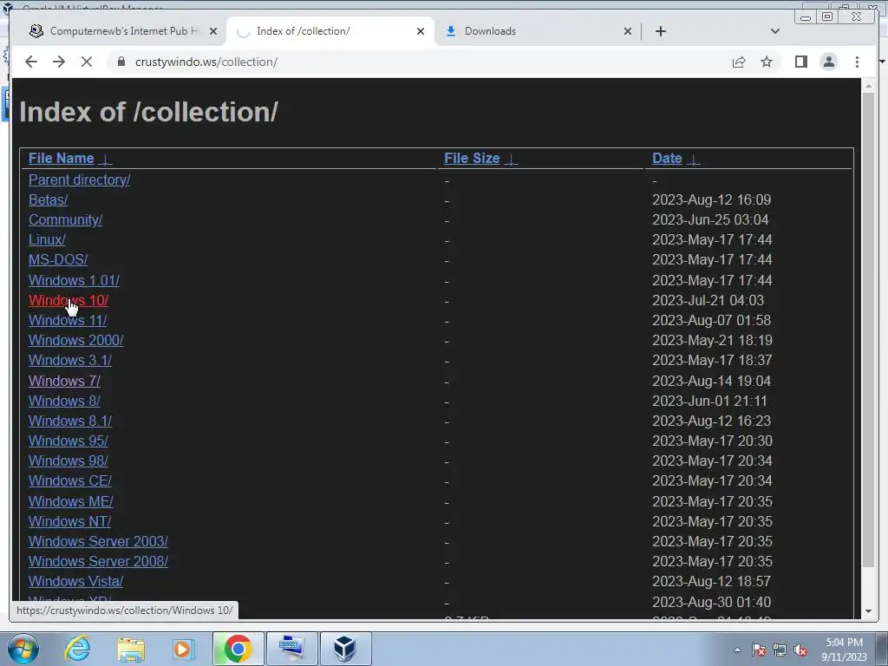Select the Index of /collection/ tab
888x666 pixels.
click(x=330, y=31)
